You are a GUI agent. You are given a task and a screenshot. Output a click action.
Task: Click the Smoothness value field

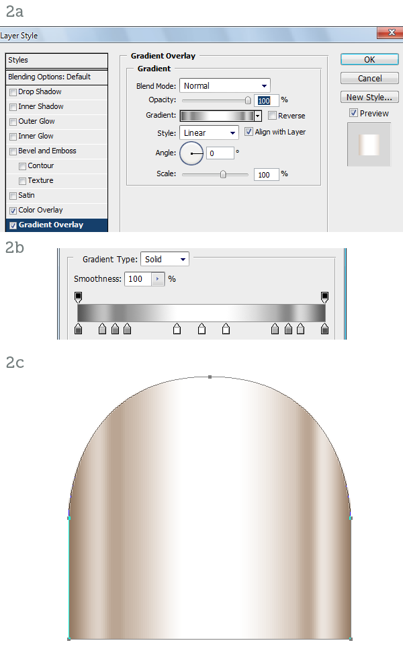pyautogui.click(x=138, y=279)
